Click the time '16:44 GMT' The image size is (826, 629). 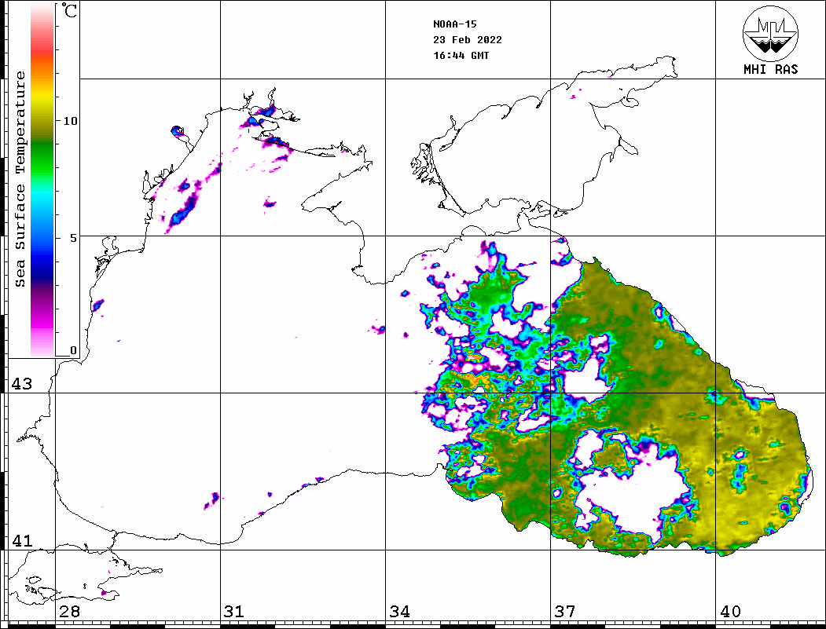(x=461, y=55)
